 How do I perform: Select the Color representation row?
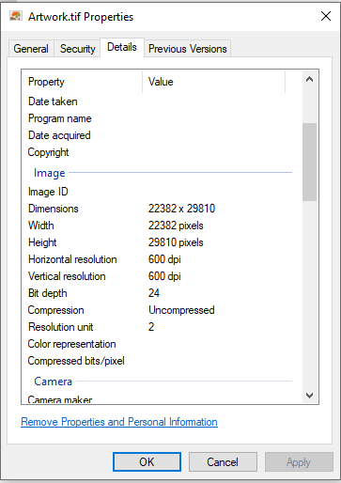coord(160,344)
